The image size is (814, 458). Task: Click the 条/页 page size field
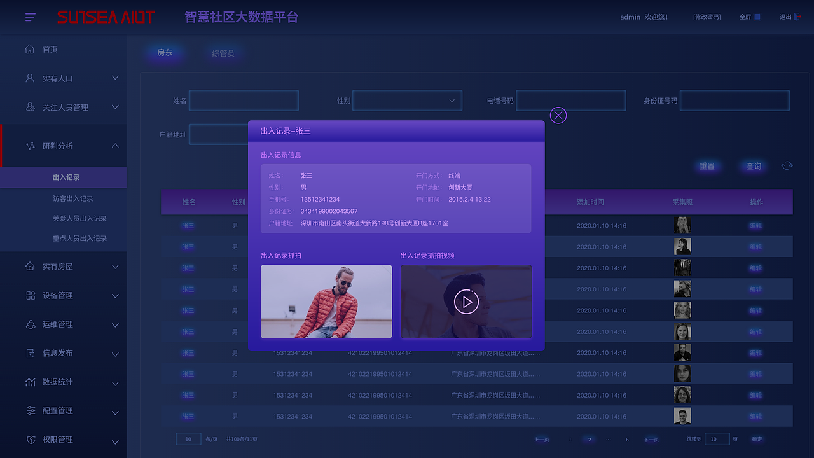pos(188,439)
